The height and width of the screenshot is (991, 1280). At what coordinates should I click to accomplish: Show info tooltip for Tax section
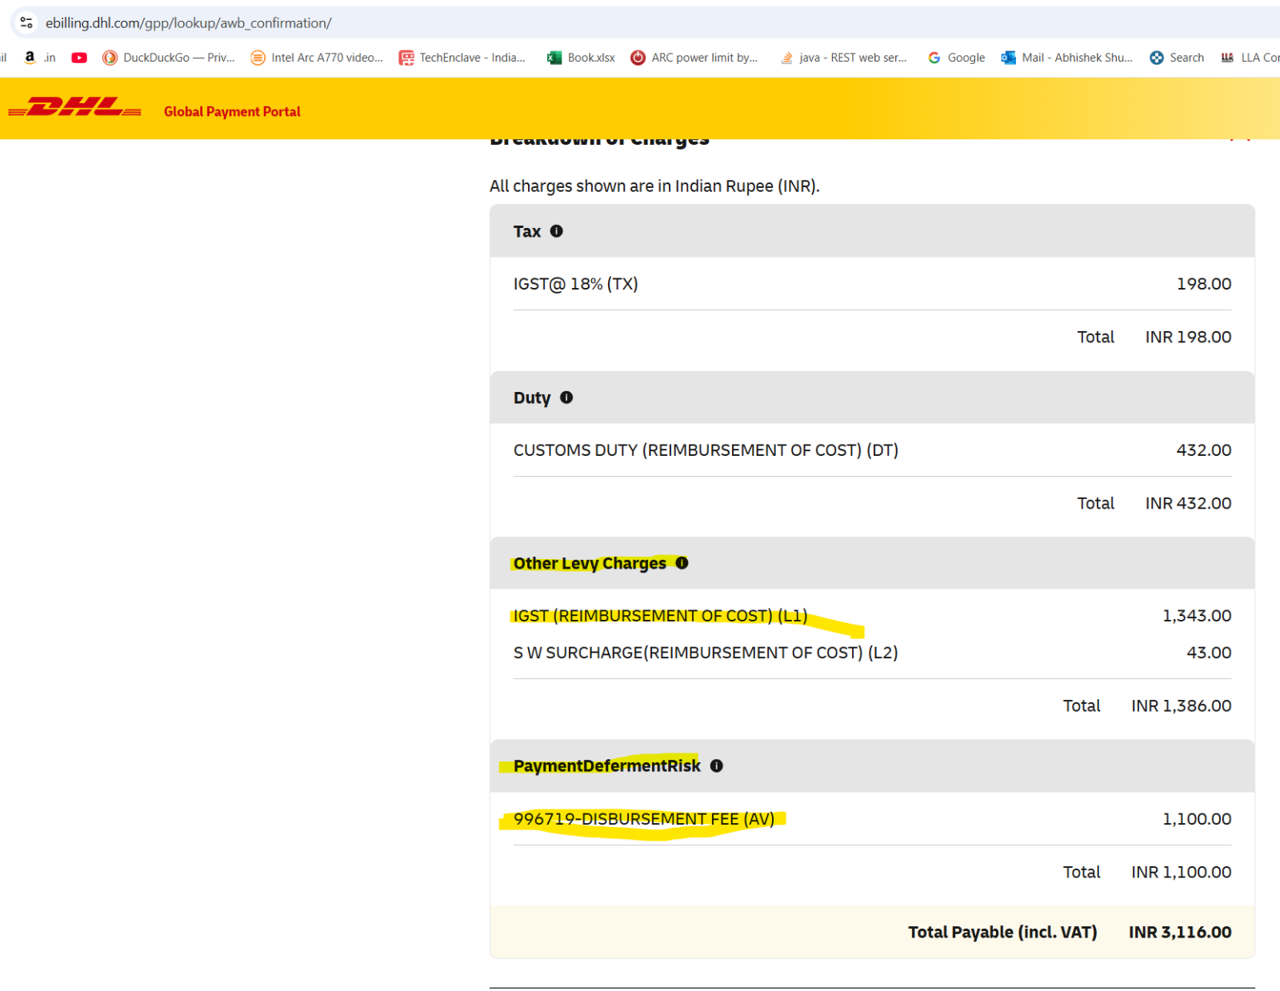557,231
